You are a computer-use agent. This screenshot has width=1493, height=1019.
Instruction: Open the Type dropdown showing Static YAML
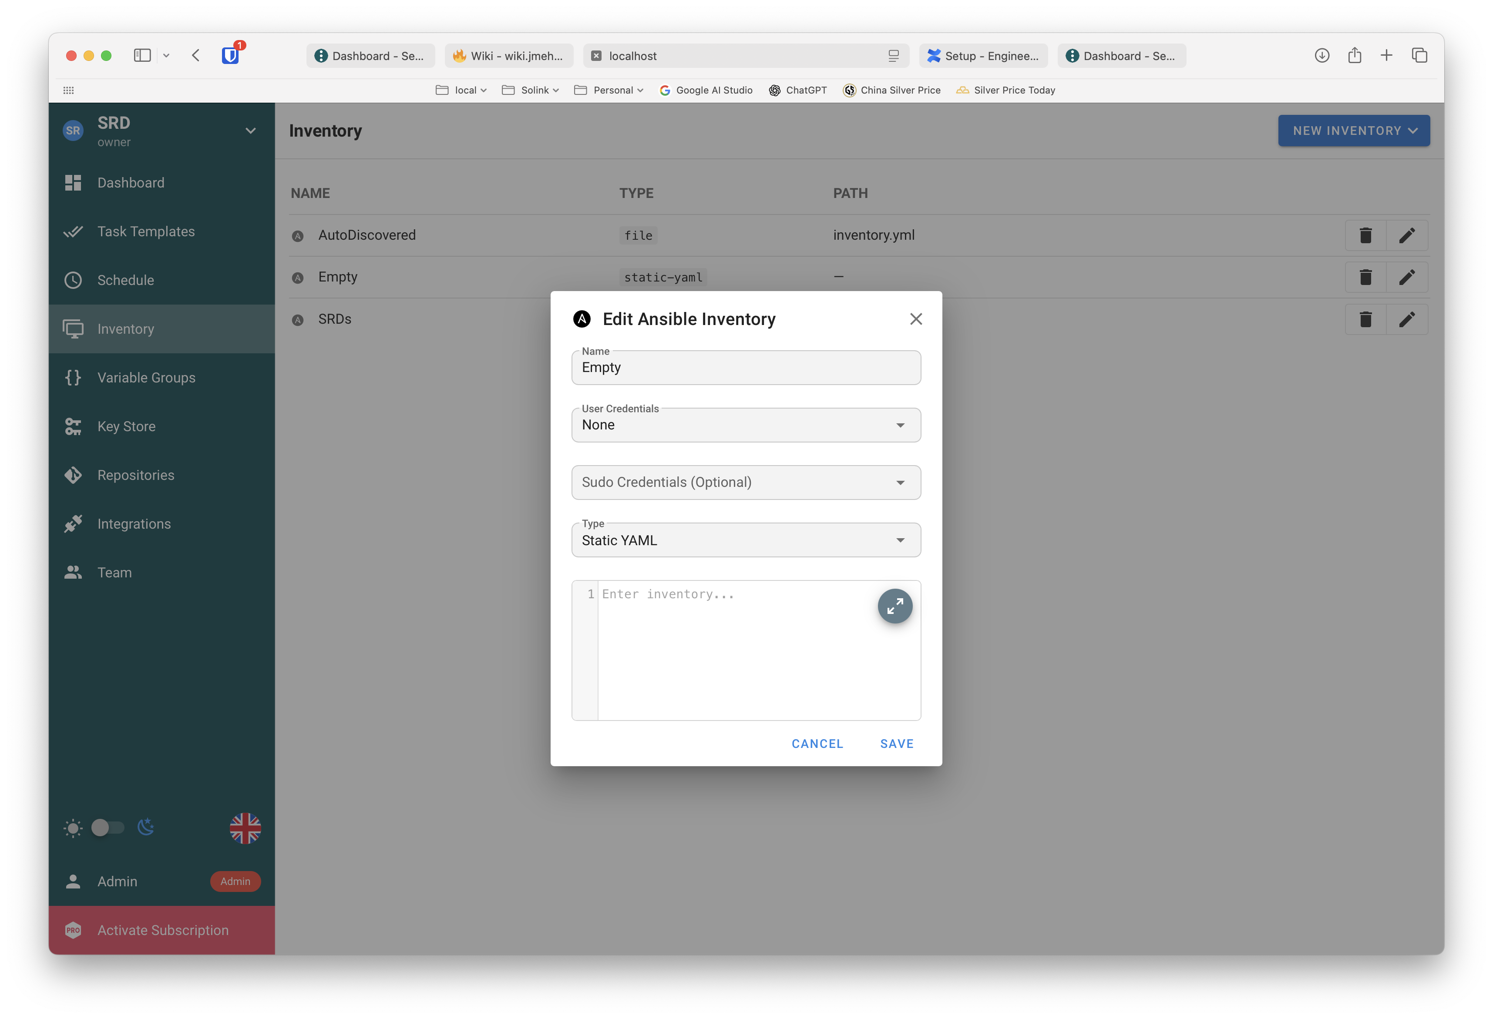point(746,540)
